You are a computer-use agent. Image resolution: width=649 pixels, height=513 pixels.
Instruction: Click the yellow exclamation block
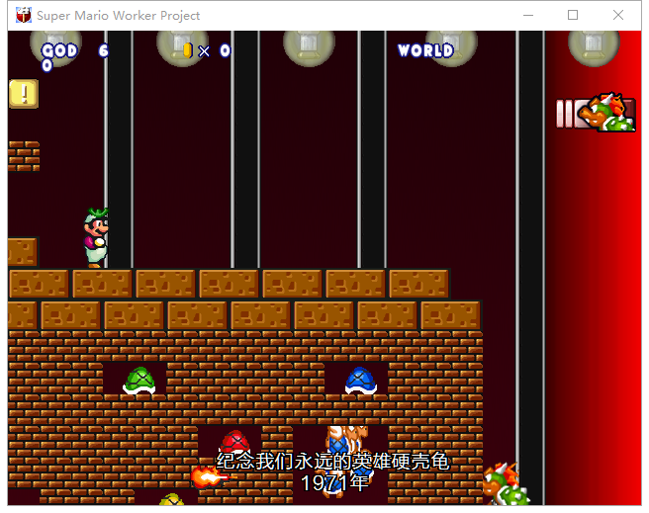pos(24,94)
